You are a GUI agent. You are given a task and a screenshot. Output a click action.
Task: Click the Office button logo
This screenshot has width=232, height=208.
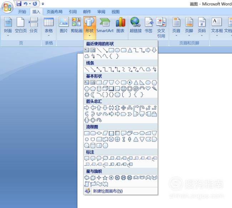pos(7,7)
